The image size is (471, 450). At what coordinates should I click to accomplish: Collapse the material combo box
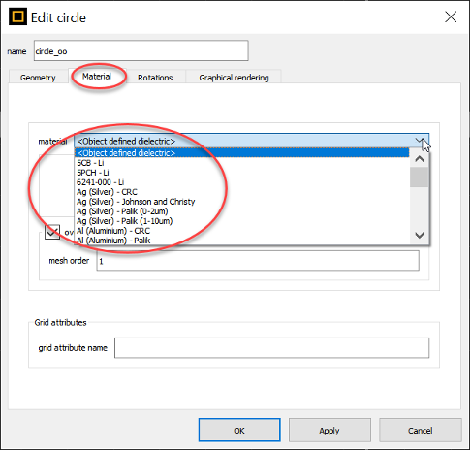pyautogui.click(x=420, y=141)
